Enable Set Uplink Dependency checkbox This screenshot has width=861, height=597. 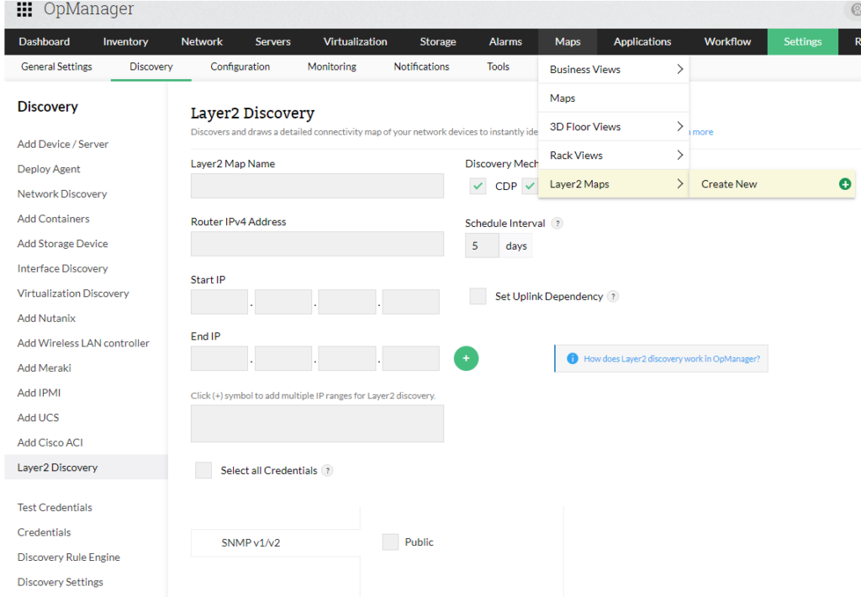478,296
